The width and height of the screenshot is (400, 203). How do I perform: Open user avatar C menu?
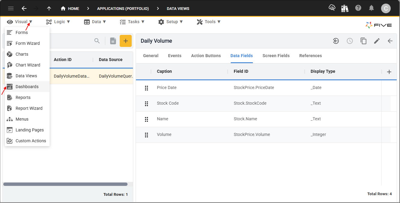[x=386, y=8]
